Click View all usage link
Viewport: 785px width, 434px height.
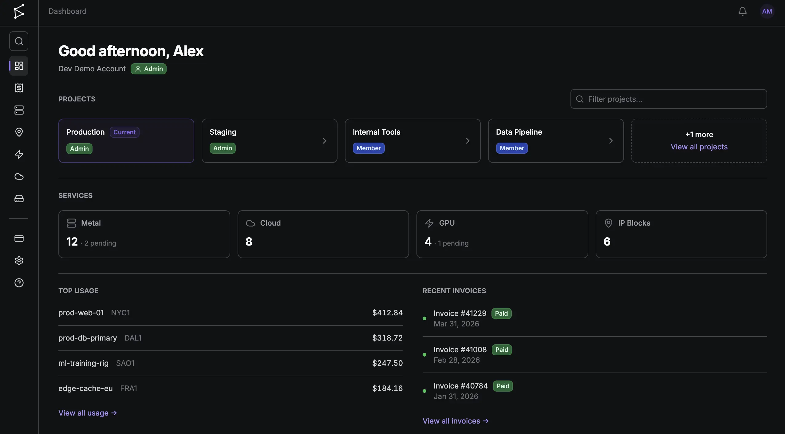click(88, 413)
